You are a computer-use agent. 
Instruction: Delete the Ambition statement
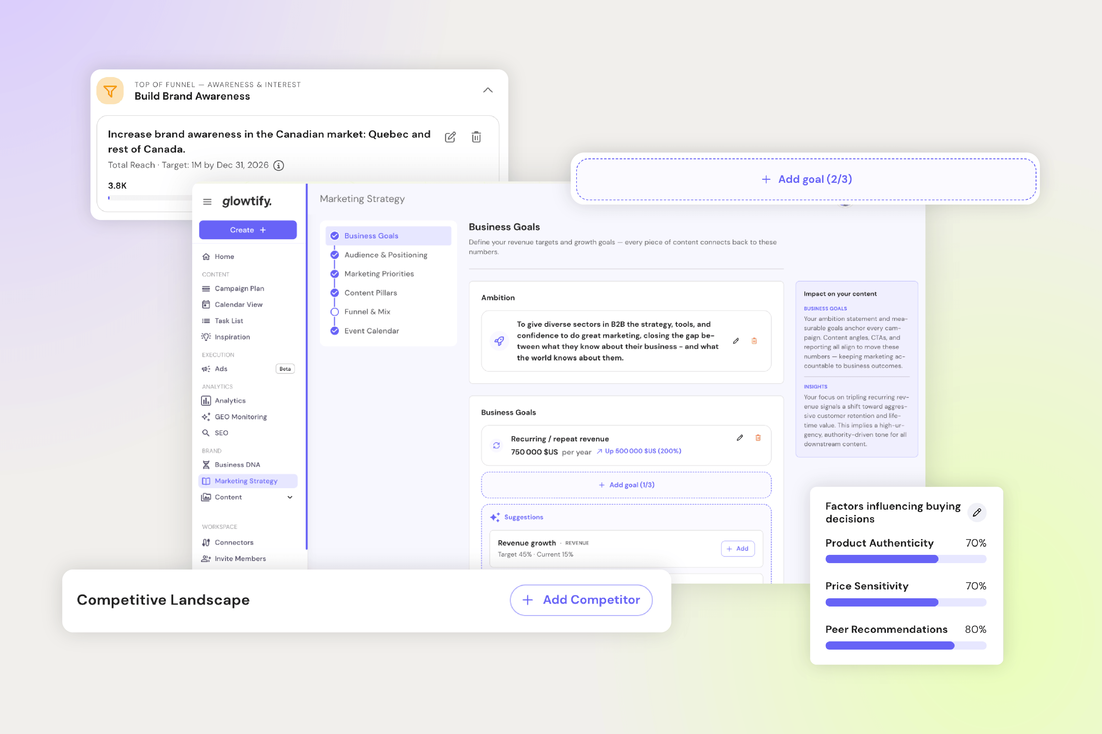[x=754, y=341]
